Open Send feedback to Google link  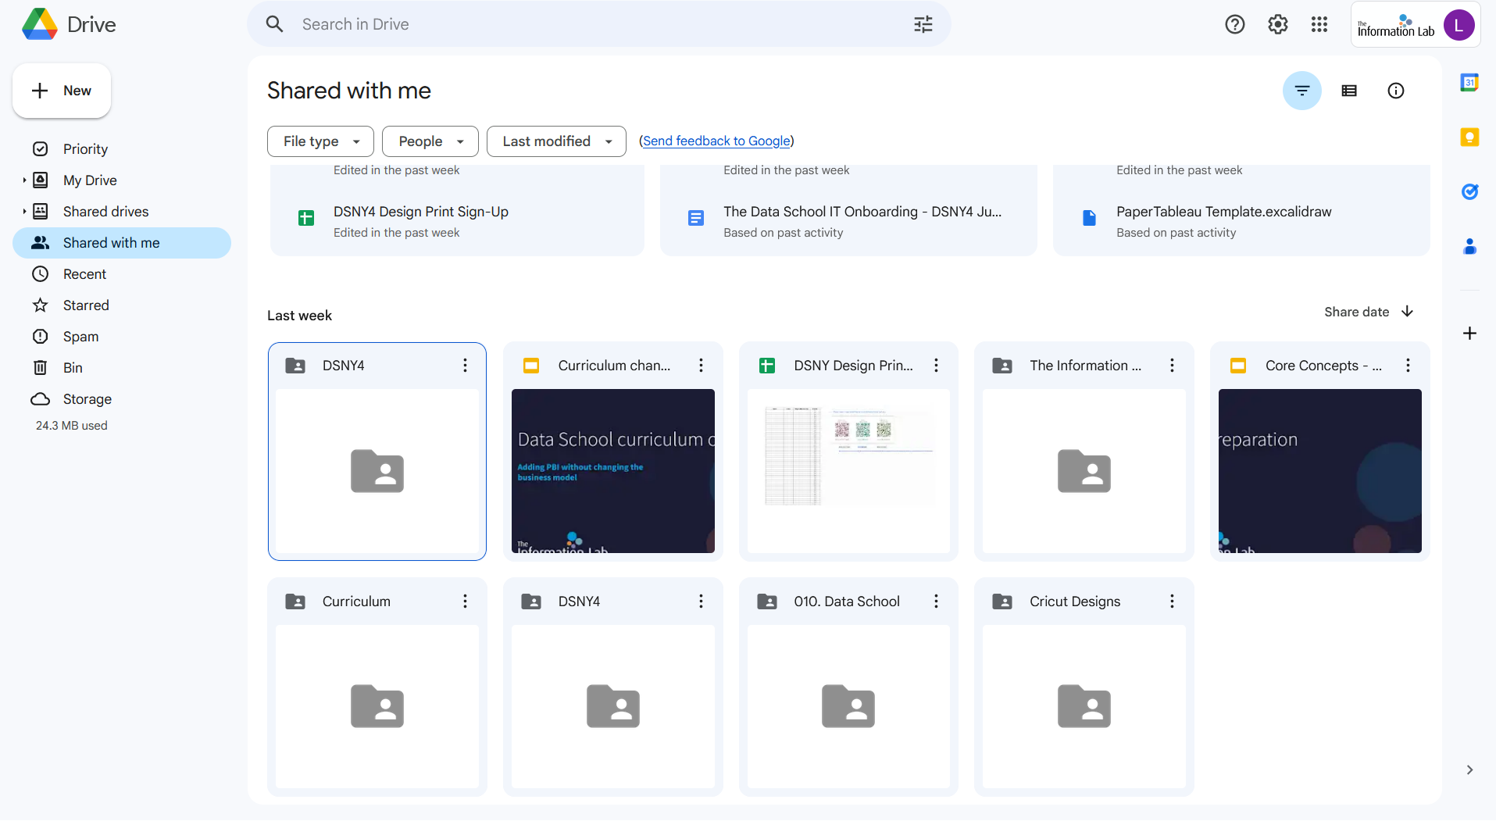pos(716,141)
